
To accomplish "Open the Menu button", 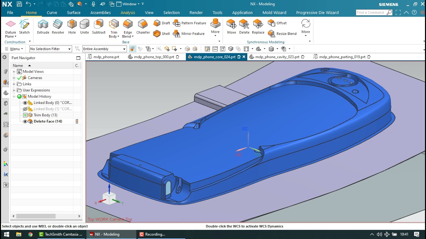I will pos(14,49).
